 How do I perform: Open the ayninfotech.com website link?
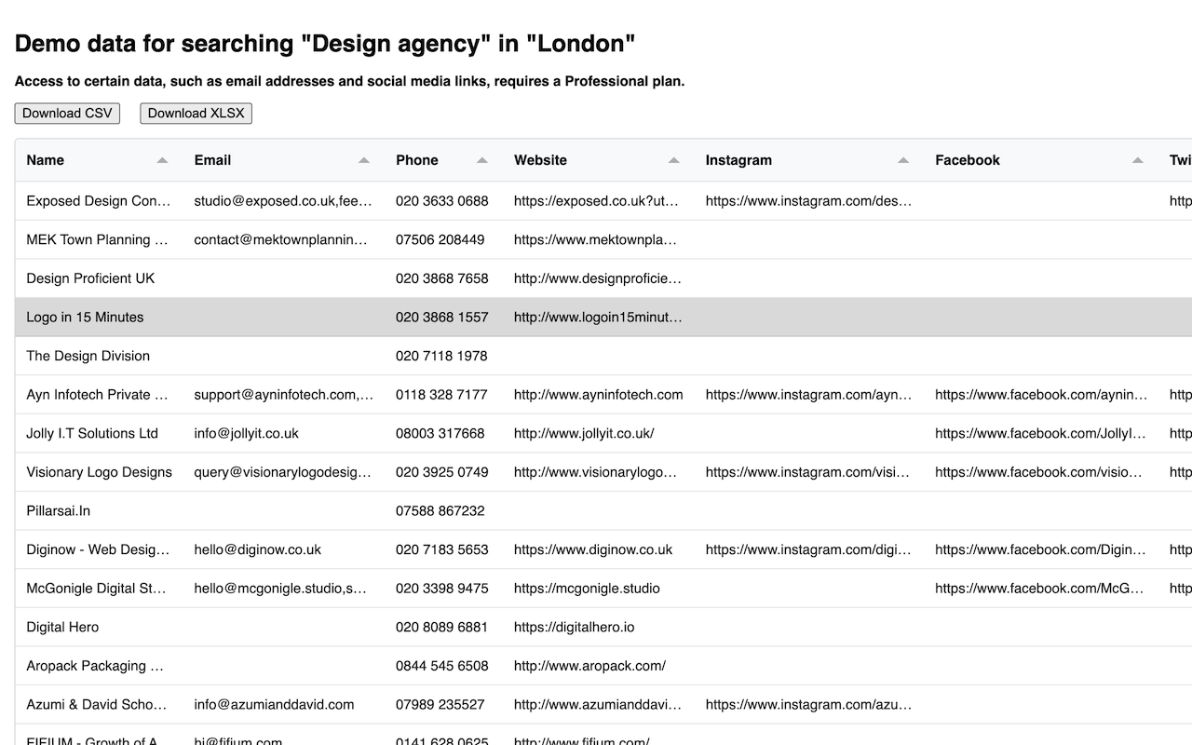coord(598,395)
